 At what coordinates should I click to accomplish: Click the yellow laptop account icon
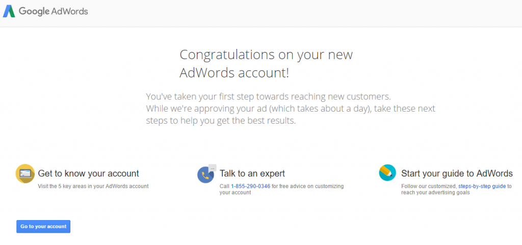[x=25, y=174]
